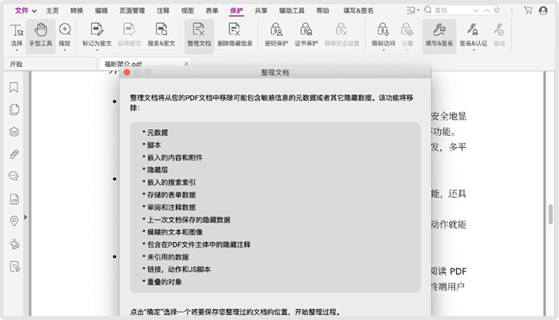Open the 帮助 help tab

point(323,10)
